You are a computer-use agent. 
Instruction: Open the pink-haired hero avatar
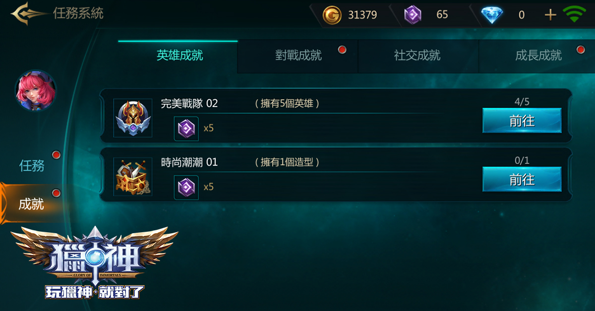click(35, 91)
